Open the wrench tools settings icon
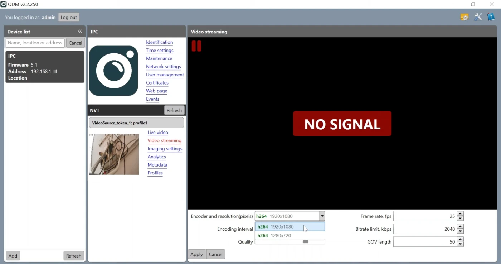The height and width of the screenshot is (264, 501). pos(478,17)
